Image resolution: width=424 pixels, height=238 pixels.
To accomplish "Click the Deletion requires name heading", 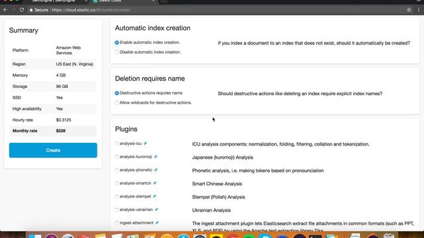I will 150,79.
